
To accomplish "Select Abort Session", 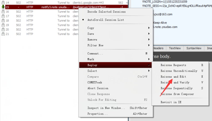I will click(116, 88).
